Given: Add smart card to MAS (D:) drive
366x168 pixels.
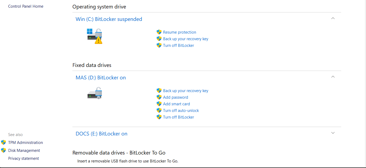Looking at the screenshot, I should 176,104.
